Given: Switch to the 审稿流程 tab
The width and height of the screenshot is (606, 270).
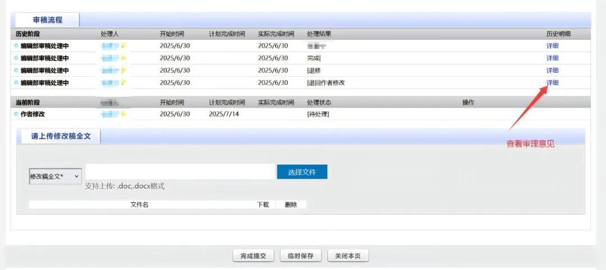Looking at the screenshot, I should 47,20.
